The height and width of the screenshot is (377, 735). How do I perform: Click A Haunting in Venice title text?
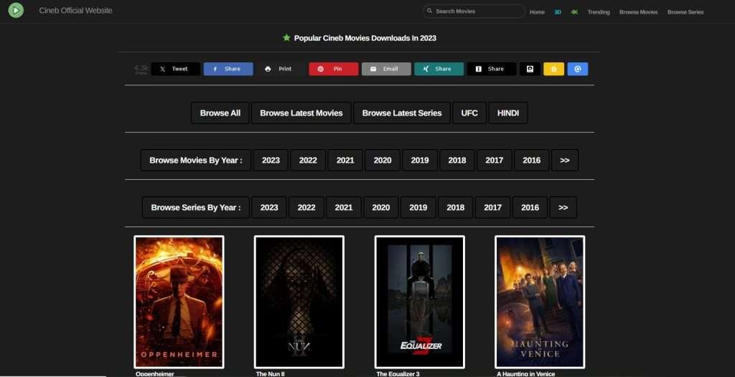click(526, 373)
